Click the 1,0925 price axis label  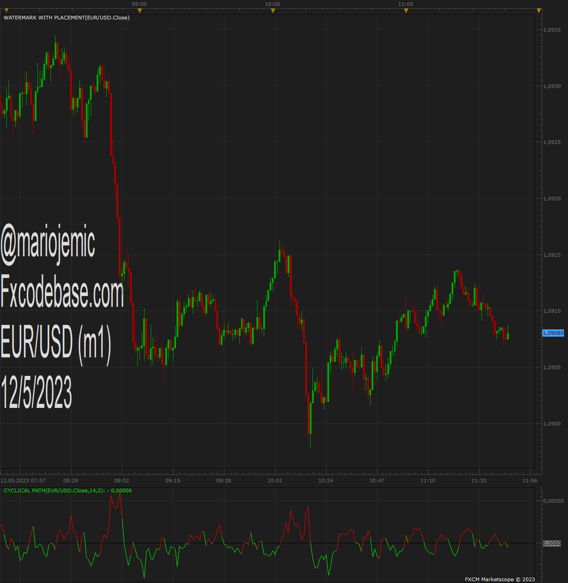pyautogui.click(x=552, y=142)
